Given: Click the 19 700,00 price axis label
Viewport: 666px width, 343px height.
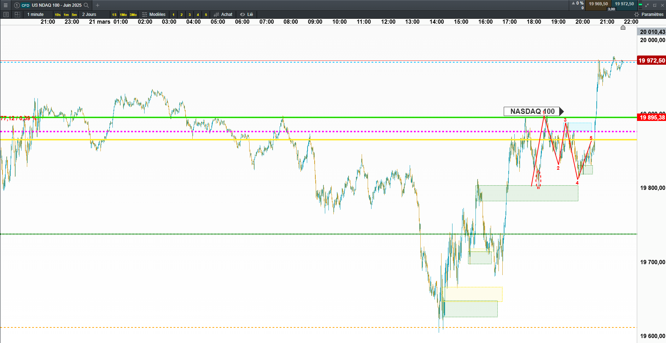Looking at the screenshot, I should pyautogui.click(x=653, y=262).
